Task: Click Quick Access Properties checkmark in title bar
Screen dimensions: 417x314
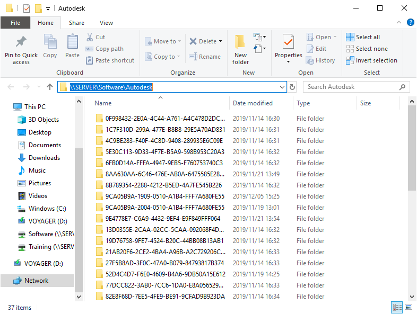Action: coord(27,8)
